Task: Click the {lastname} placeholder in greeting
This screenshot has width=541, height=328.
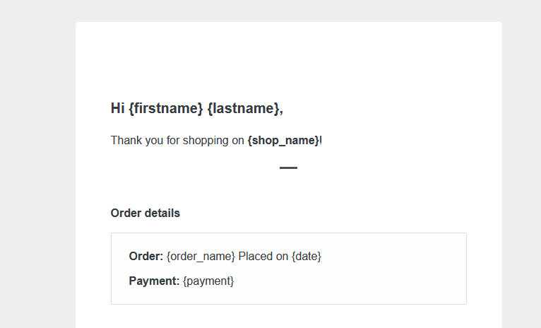Action: [244, 108]
